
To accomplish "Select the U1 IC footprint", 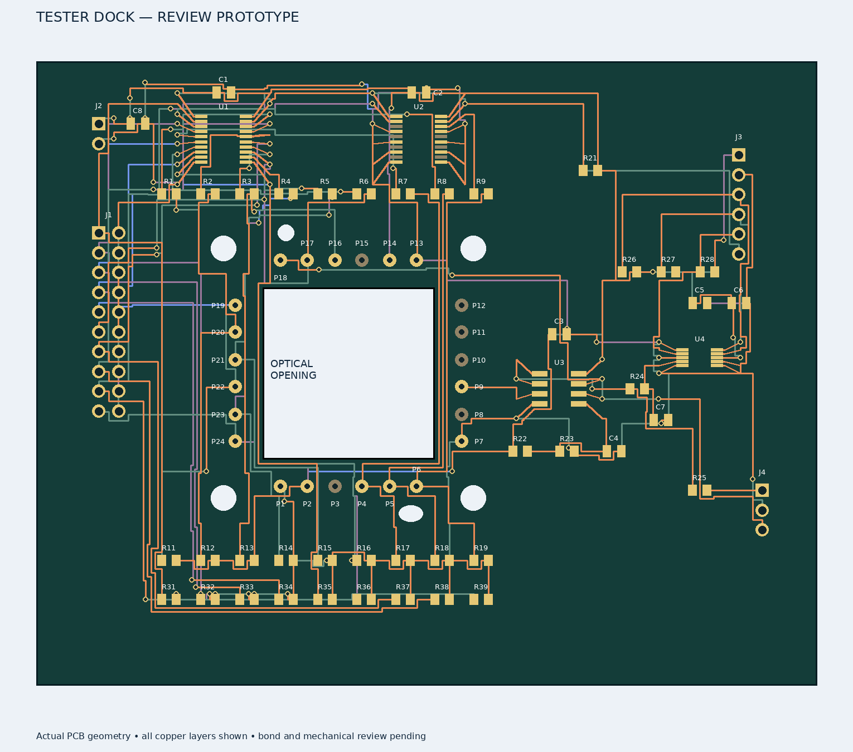I will (224, 139).
